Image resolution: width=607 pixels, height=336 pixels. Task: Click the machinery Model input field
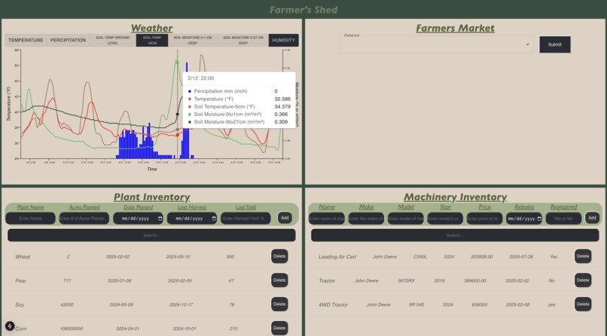(406, 218)
